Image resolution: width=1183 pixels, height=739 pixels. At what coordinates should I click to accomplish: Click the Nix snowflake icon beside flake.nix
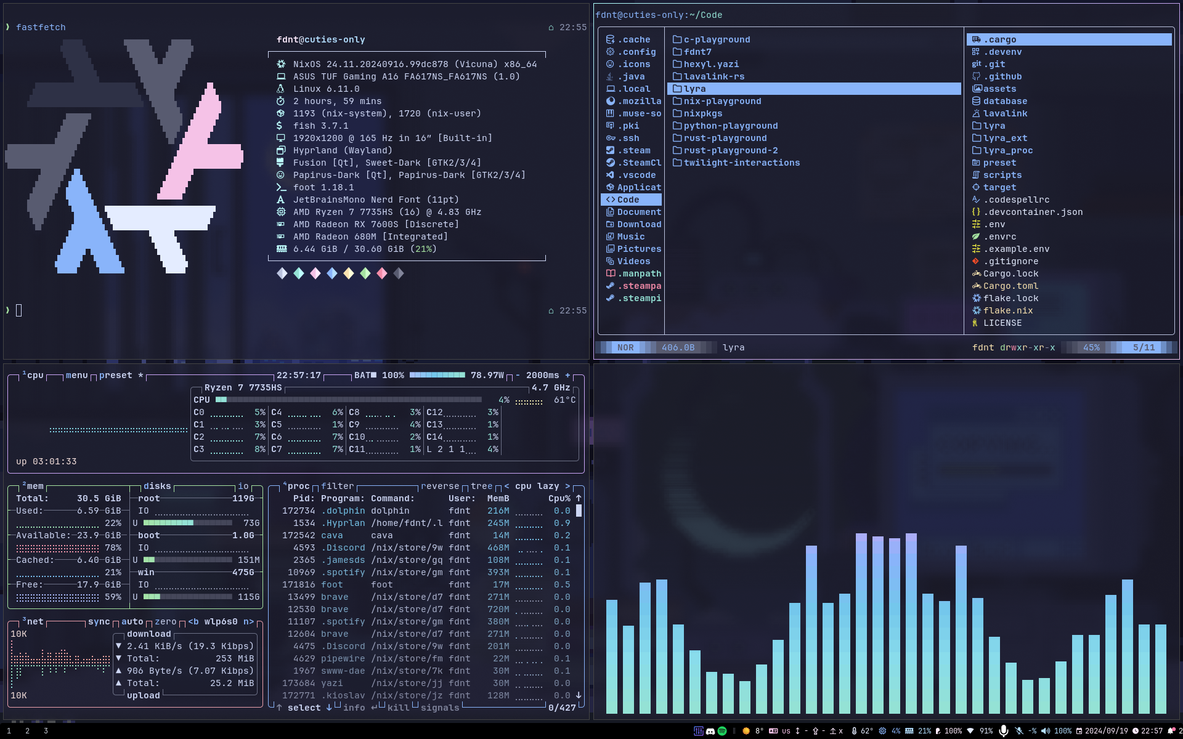976,310
